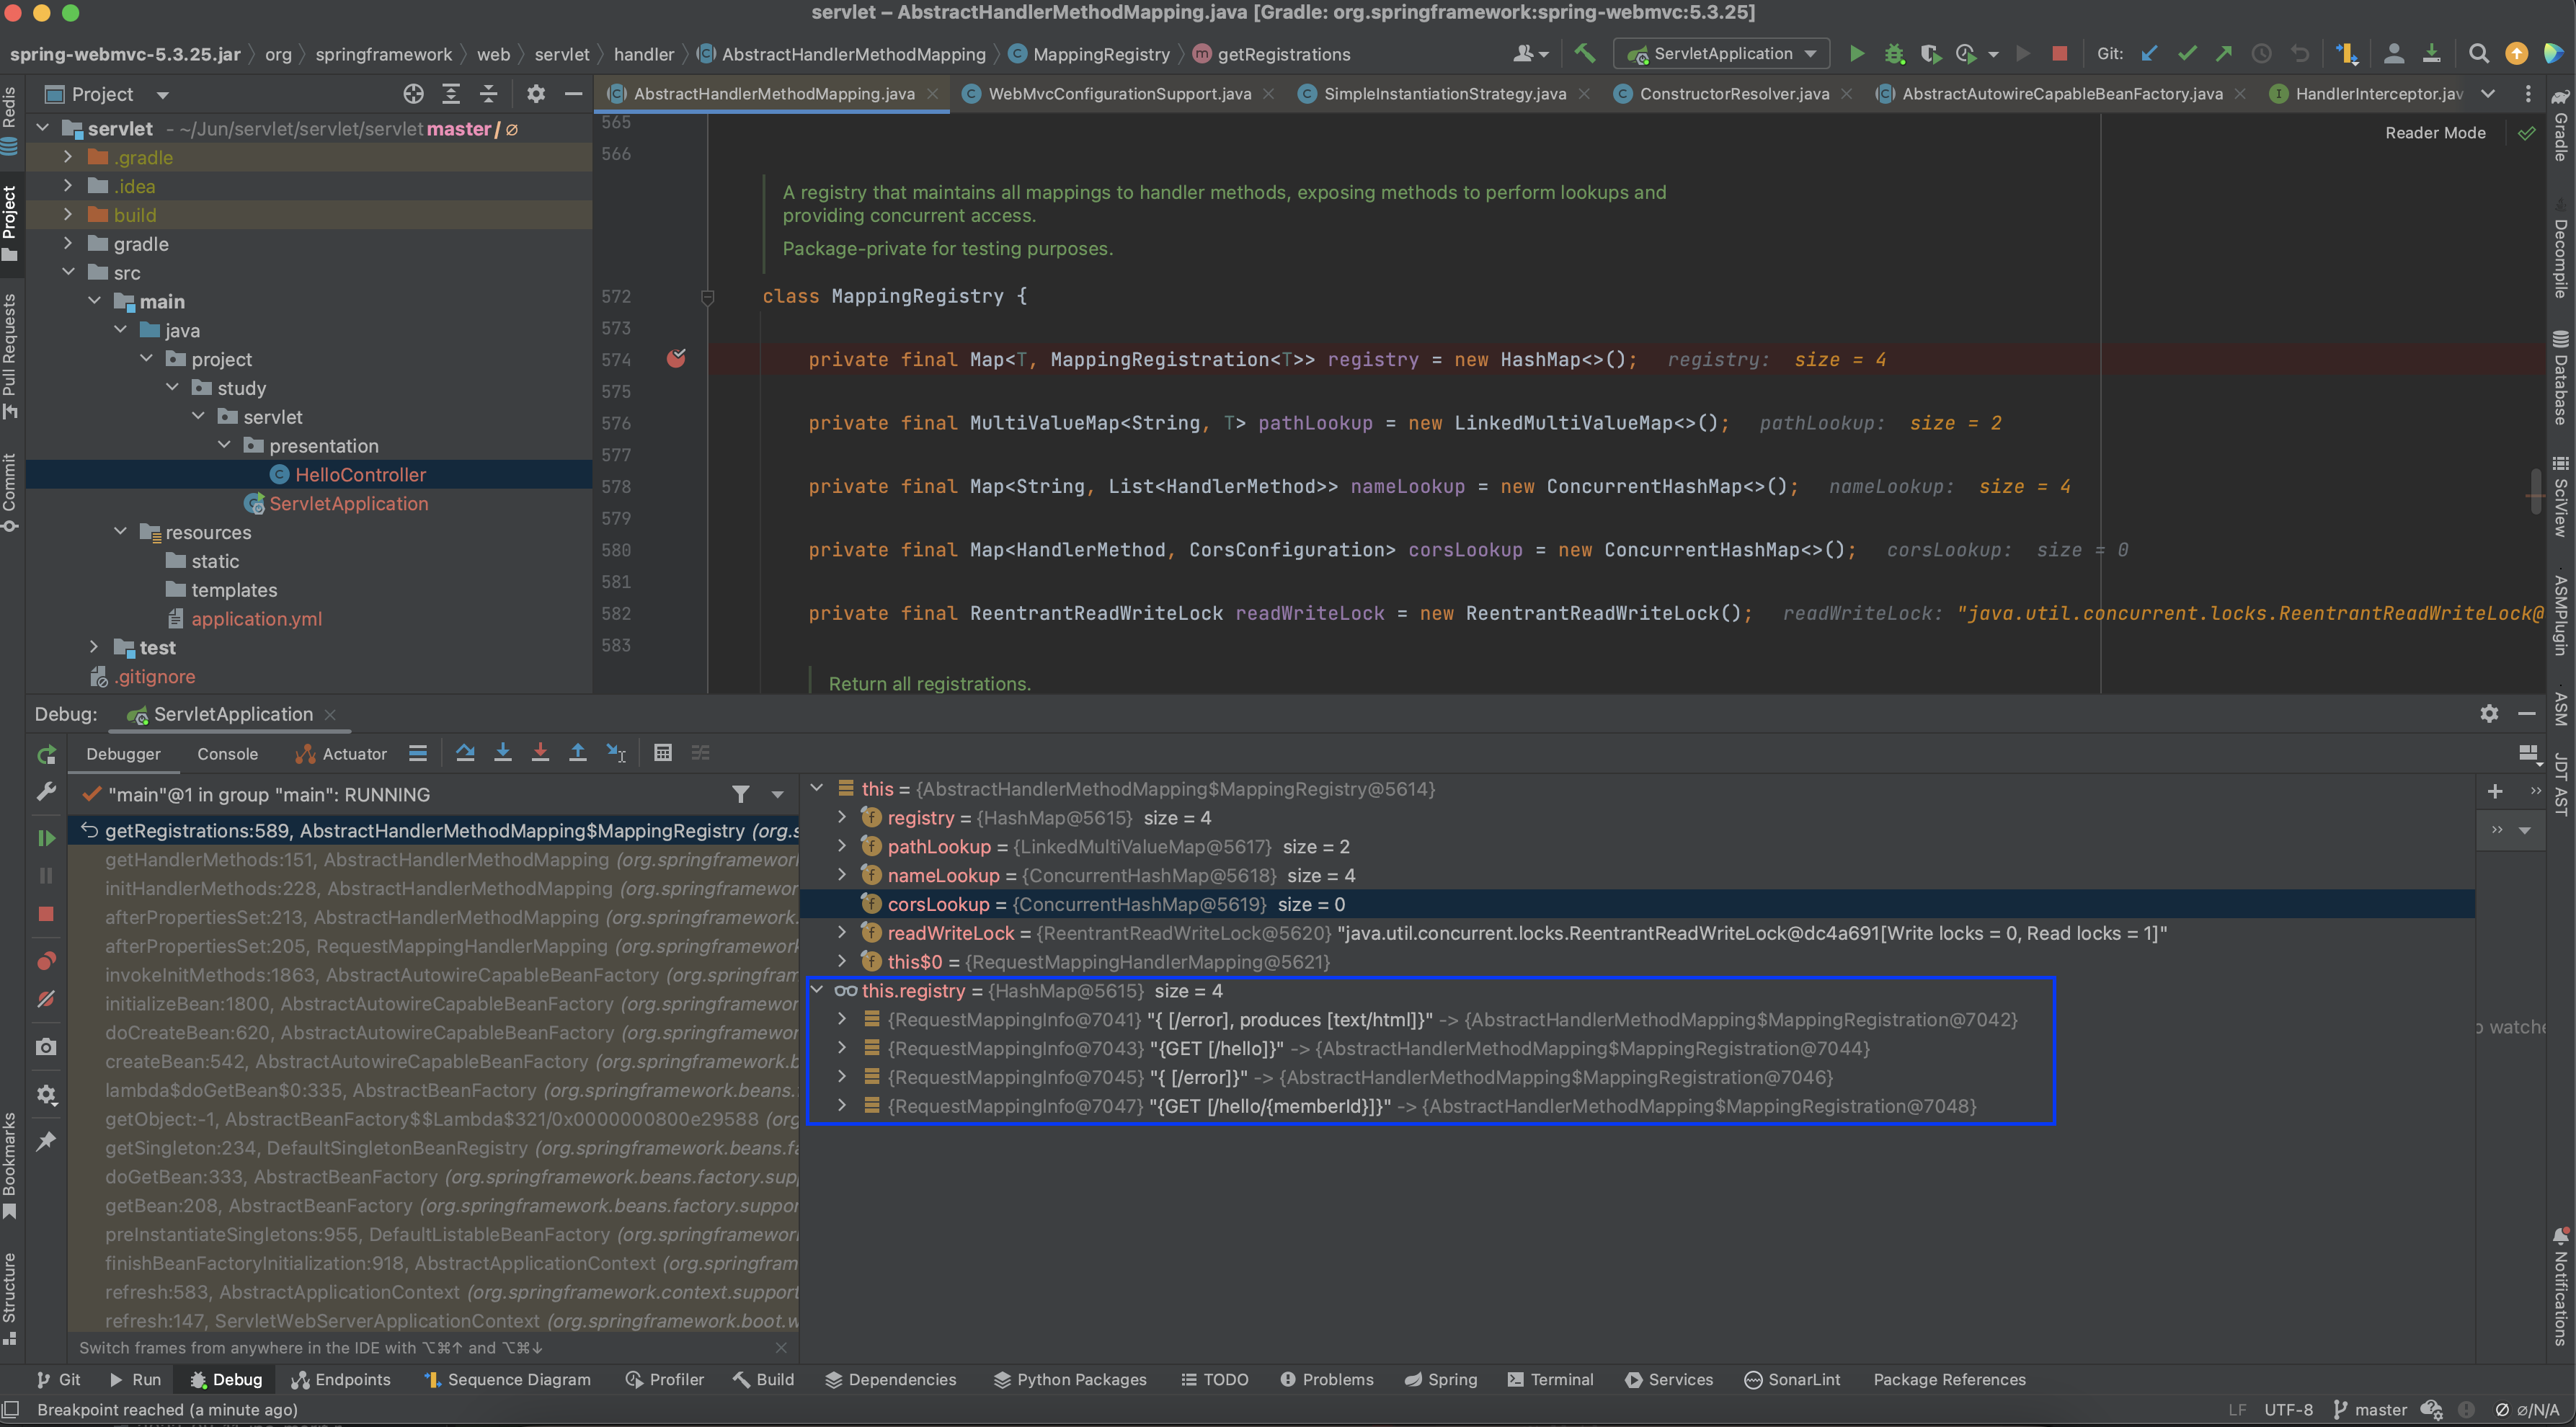Toggle the breakpoint on line 574
Image resolution: width=2576 pixels, height=1427 pixels.
[676, 359]
